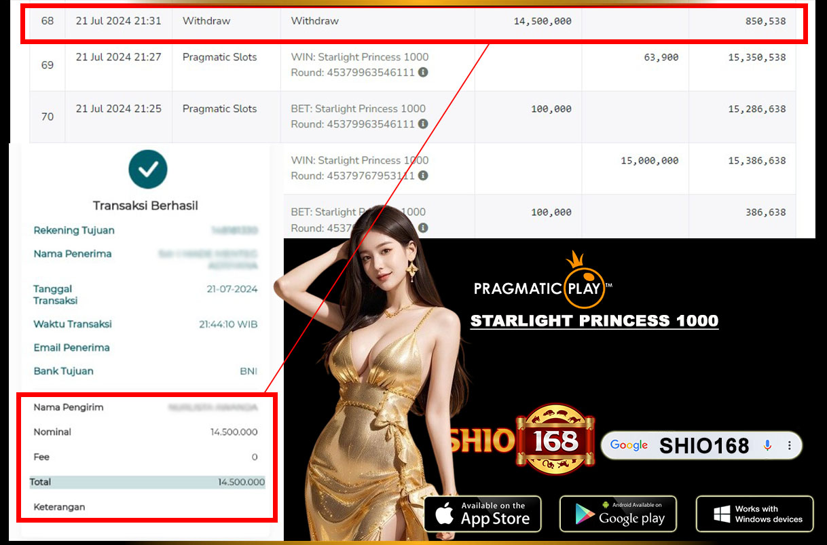The width and height of the screenshot is (827, 545).
Task: Click the transaction date 21-07-2024
Action: (x=232, y=289)
